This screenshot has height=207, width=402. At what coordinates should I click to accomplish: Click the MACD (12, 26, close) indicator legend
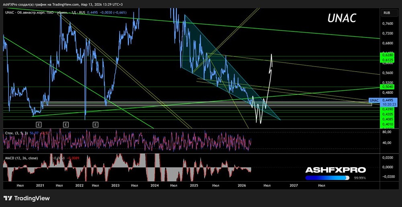(x=22, y=158)
